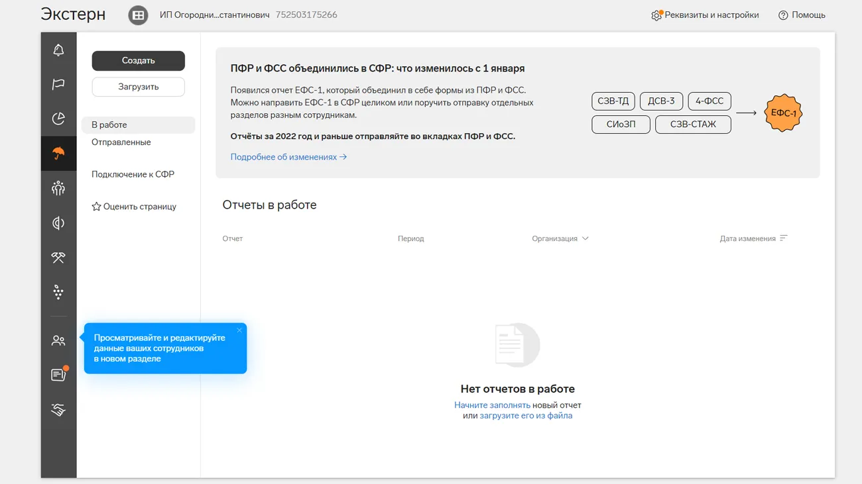Sort by Дата изменения column

click(753, 238)
